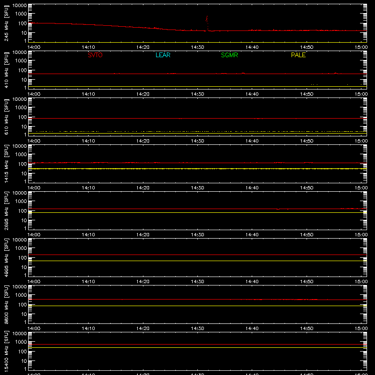Click the 1000 tick label in 410 MHz panel
This screenshot has width=375, height=375.
[x=21, y=61]
